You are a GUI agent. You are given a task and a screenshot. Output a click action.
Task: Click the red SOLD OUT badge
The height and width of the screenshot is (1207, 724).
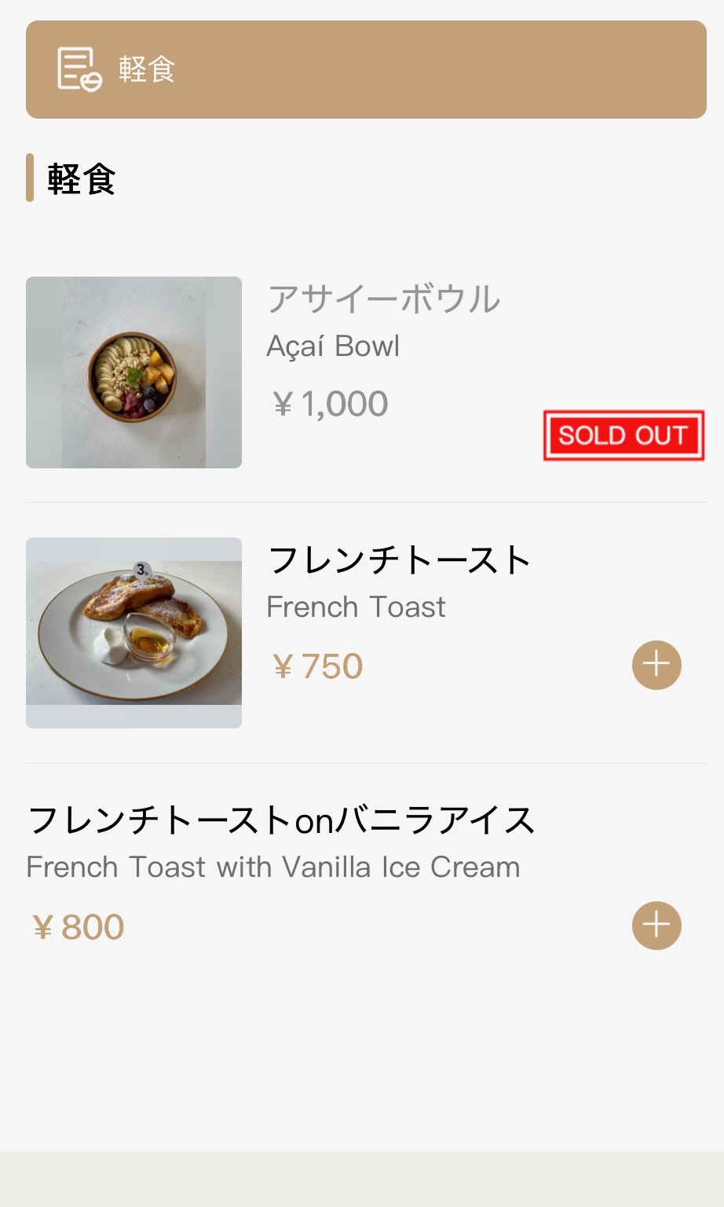[x=623, y=435]
